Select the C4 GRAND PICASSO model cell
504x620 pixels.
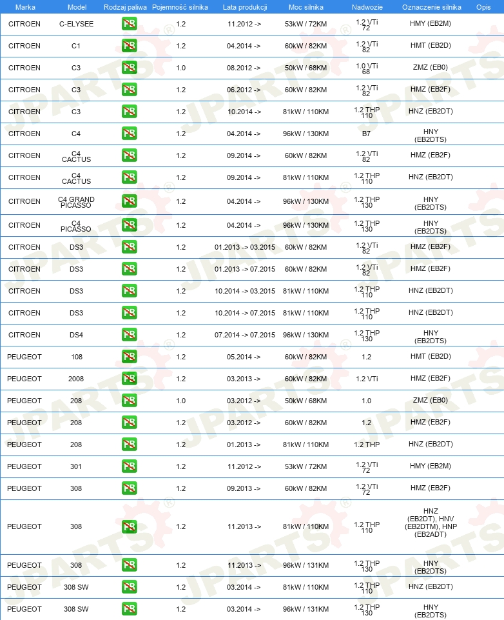[x=76, y=202]
